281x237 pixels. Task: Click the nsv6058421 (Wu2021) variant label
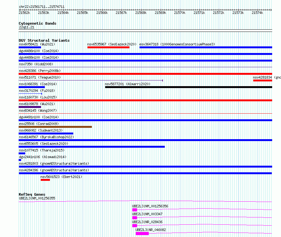click(37, 44)
